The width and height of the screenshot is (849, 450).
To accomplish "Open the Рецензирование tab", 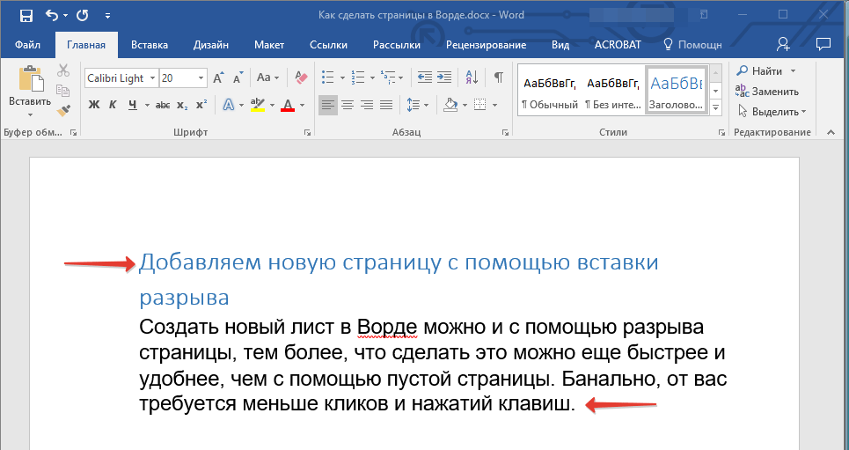I will tap(486, 45).
